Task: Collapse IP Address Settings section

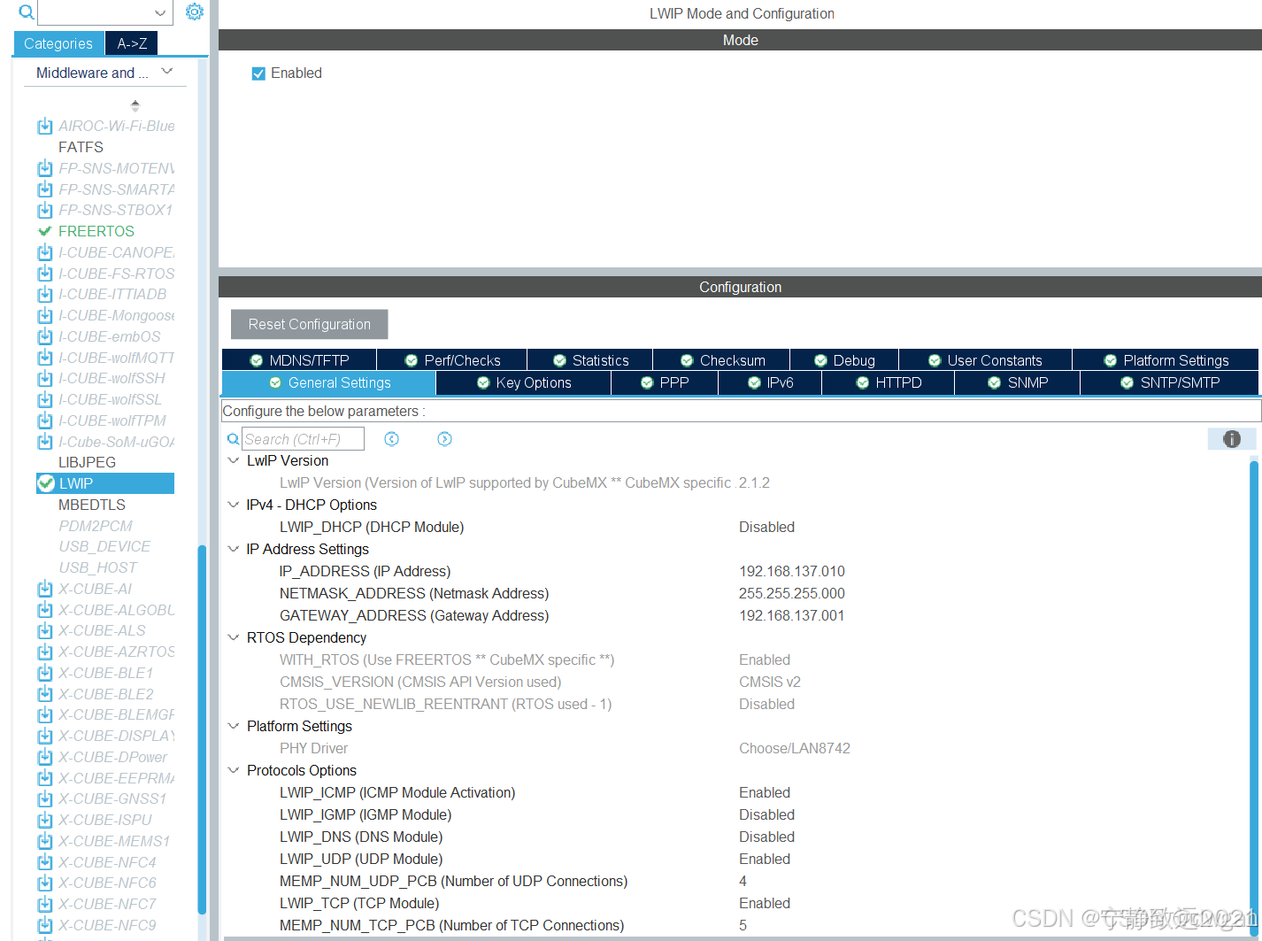Action: pyautogui.click(x=234, y=549)
